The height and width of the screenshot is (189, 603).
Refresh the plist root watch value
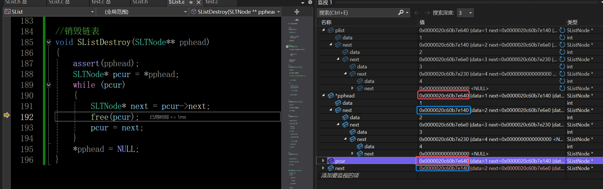[562, 30]
